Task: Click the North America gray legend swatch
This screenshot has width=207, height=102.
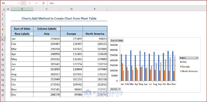Action: [181, 71]
